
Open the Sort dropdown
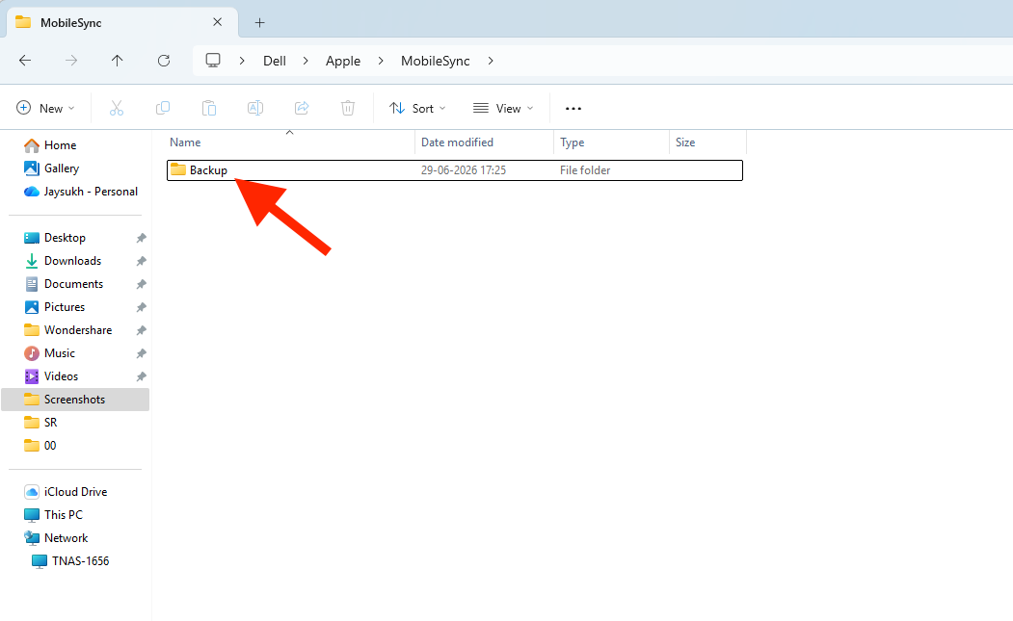coord(417,108)
